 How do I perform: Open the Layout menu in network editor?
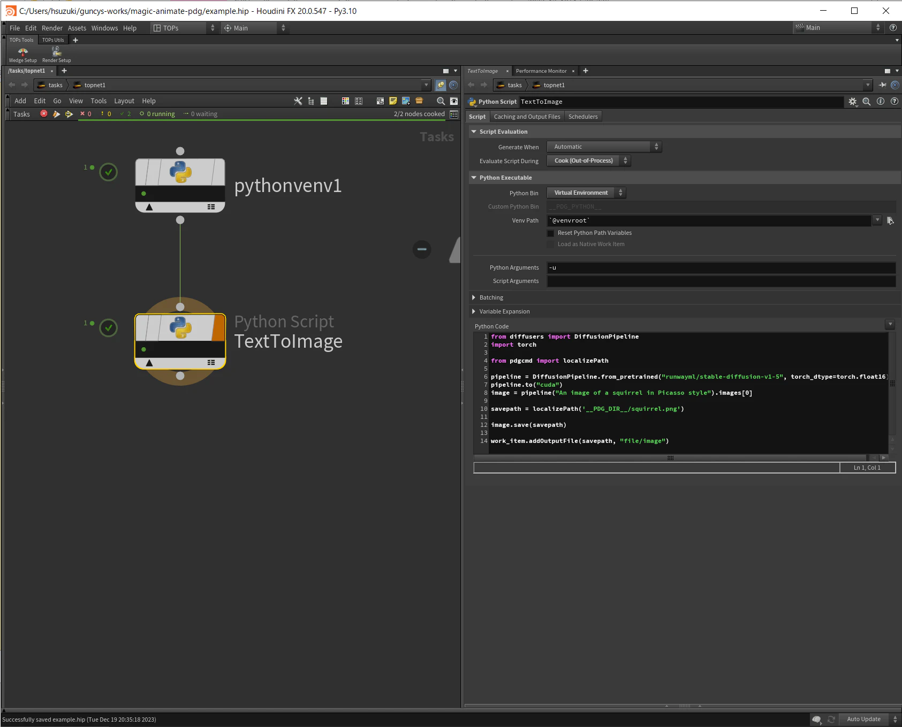(x=124, y=101)
